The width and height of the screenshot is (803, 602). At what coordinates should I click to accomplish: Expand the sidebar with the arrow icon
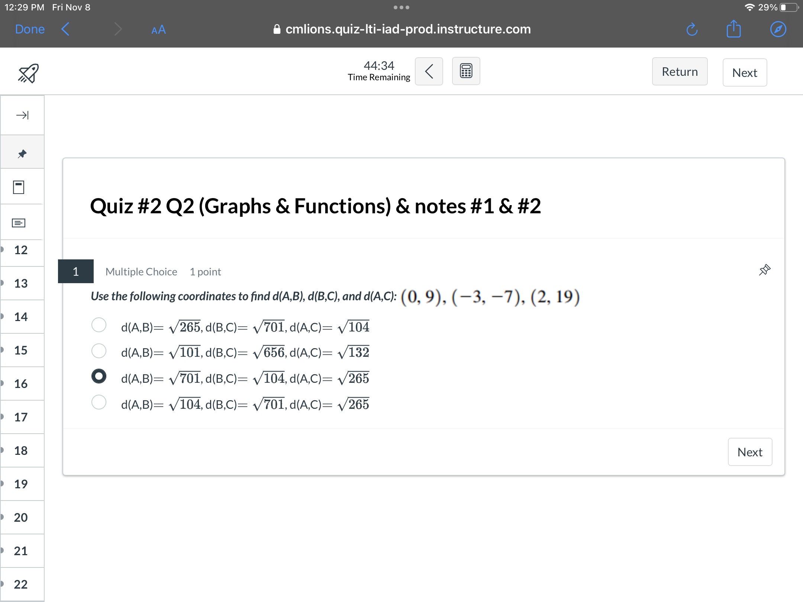(22, 115)
